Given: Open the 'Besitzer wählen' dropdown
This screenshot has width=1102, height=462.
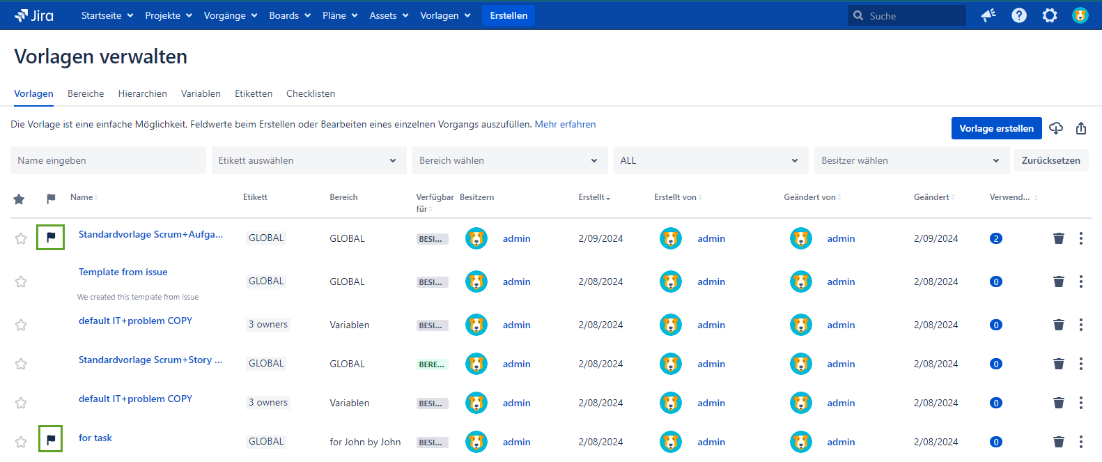Looking at the screenshot, I should point(911,160).
